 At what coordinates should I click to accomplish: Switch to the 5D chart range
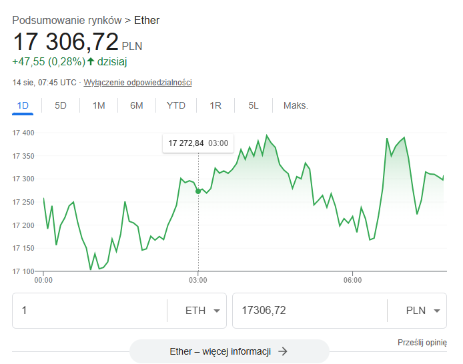tap(61, 105)
